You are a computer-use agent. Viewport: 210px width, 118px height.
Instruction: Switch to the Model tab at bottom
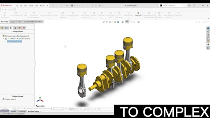(x=13, y=111)
